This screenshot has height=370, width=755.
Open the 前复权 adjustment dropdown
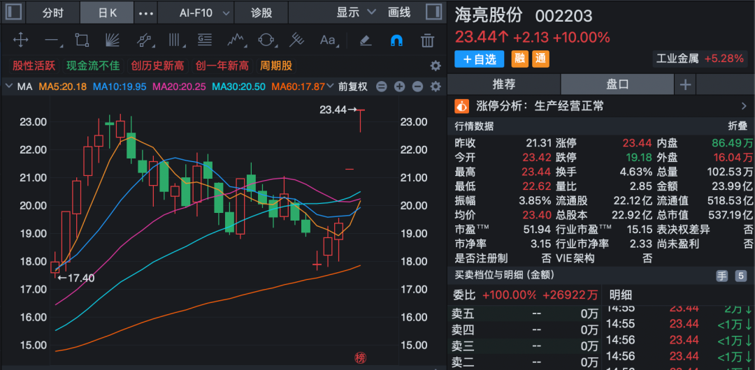tap(354, 87)
